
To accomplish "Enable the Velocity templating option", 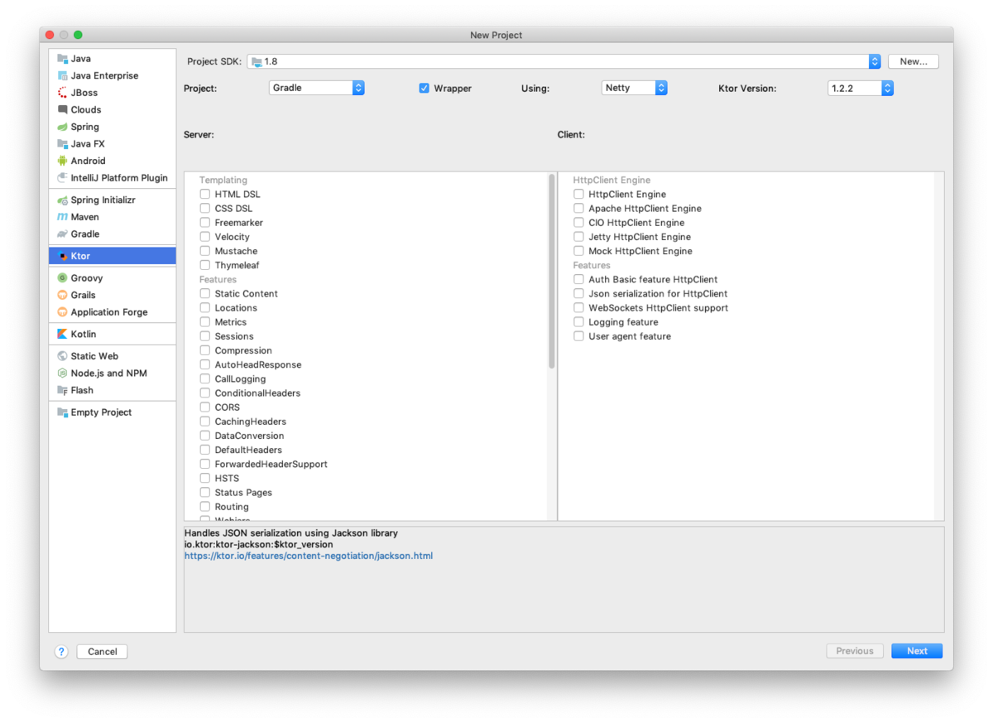I will [205, 237].
